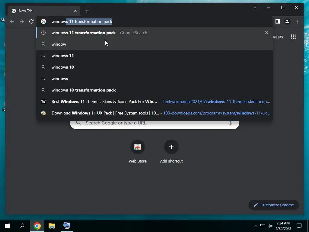Show hidden tray icons chevron

(x=255, y=226)
